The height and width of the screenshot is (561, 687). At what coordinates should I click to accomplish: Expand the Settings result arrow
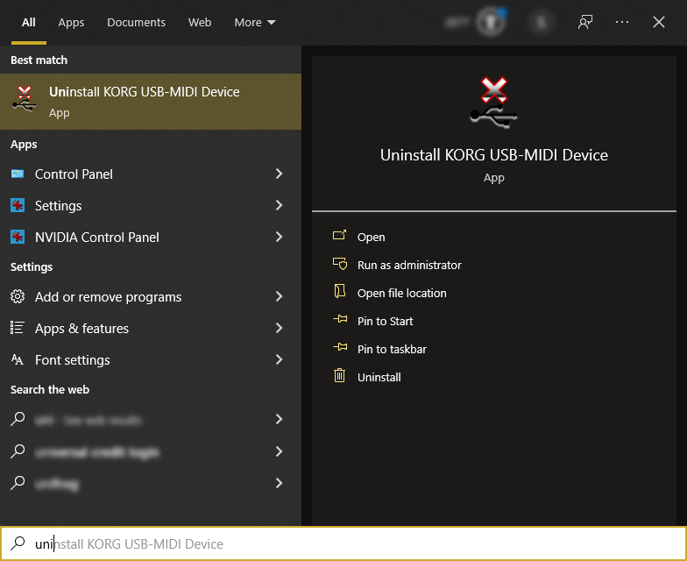point(279,205)
